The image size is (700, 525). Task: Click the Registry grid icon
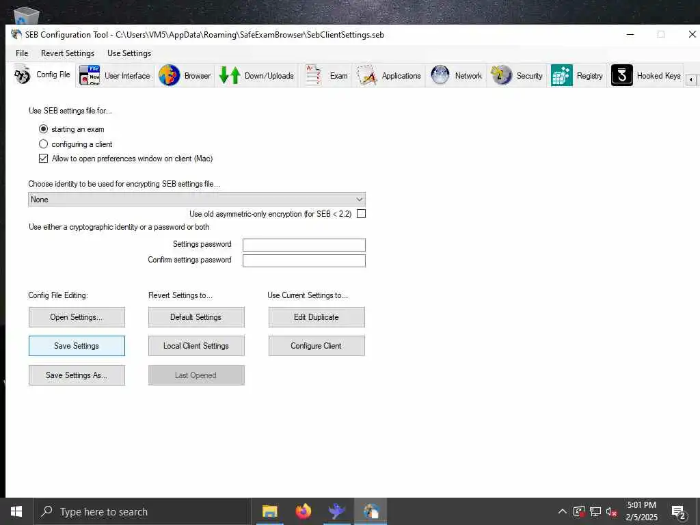(562, 75)
